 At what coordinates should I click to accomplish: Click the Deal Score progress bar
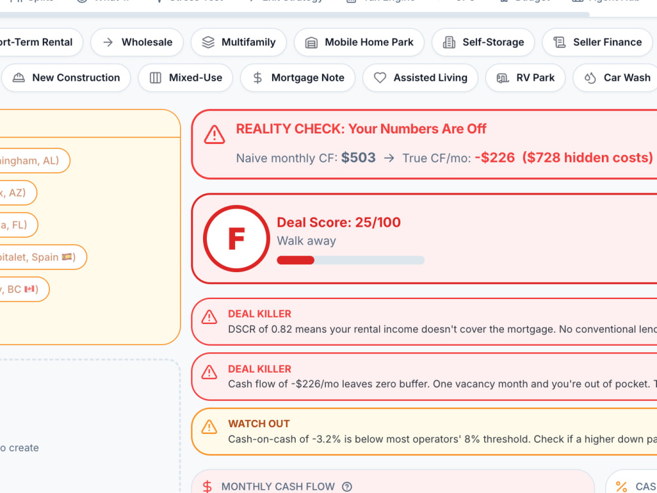[x=351, y=260]
